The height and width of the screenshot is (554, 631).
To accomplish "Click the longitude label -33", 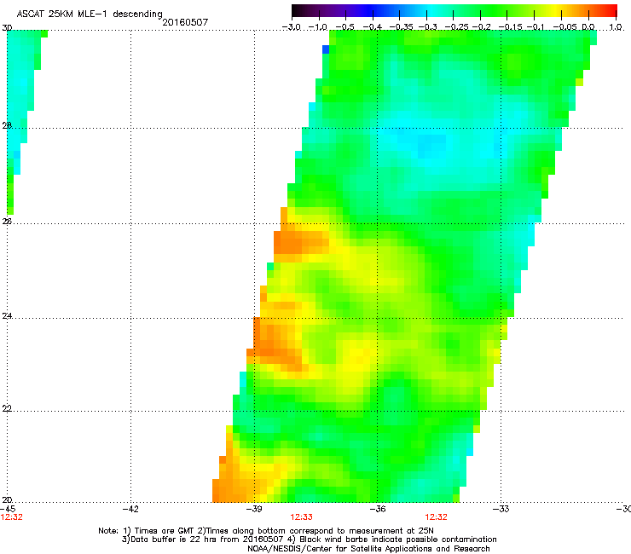I will pyautogui.click(x=501, y=509).
